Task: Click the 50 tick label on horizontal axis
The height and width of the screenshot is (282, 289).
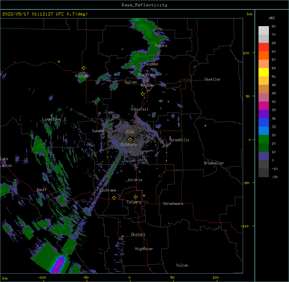Action: tap(172, 277)
